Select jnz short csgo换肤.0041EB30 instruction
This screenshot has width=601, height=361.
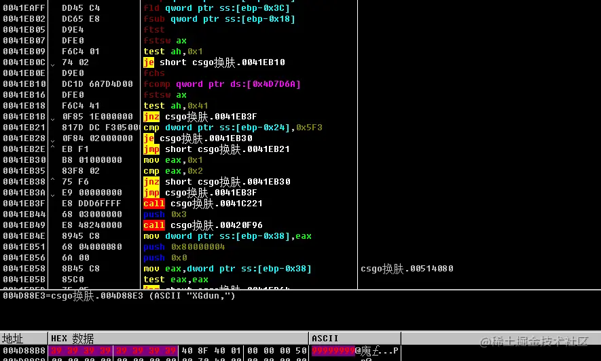217,181
